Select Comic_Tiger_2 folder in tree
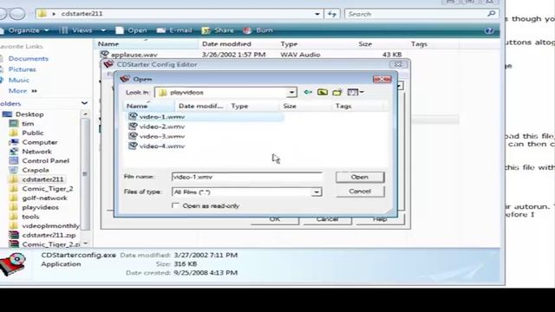Image resolution: width=555 pixels, height=312 pixels. pyautogui.click(x=48, y=189)
